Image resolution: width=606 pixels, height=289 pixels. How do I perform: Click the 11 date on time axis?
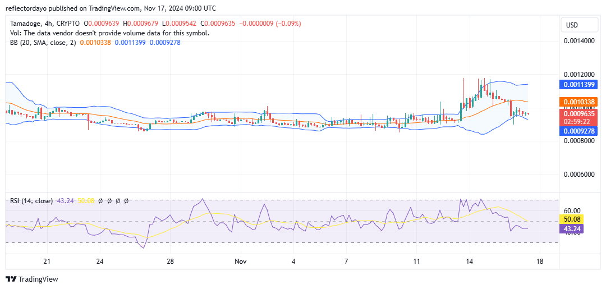coord(416,262)
